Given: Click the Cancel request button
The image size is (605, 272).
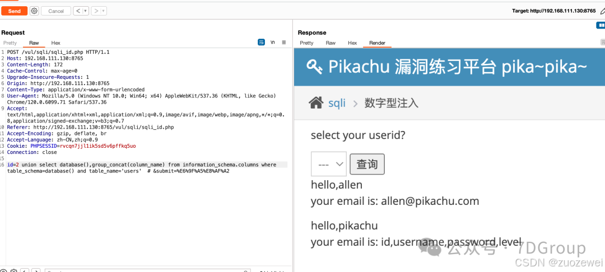Looking at the screenshot, I should [56, 11].
